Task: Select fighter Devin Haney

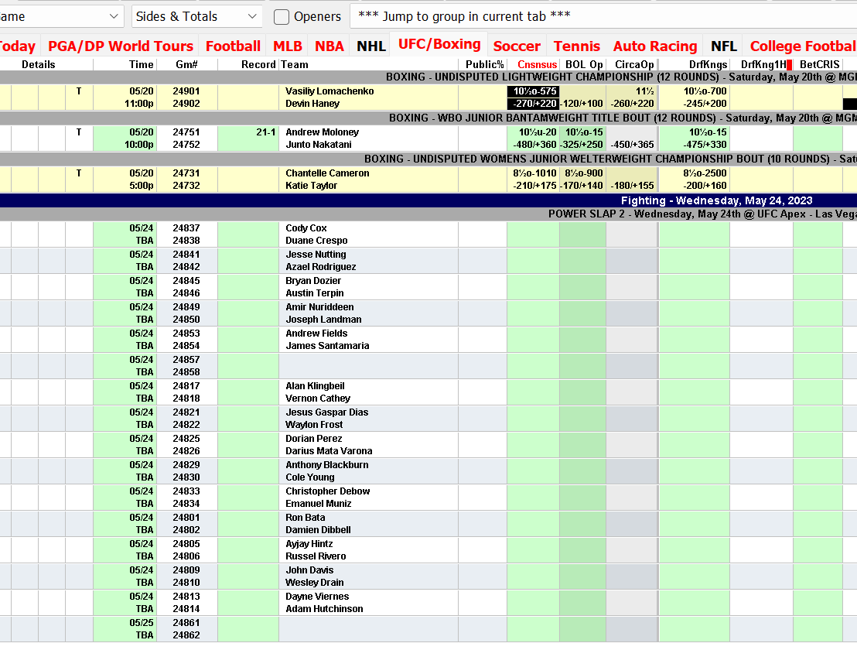Action: 312,104
